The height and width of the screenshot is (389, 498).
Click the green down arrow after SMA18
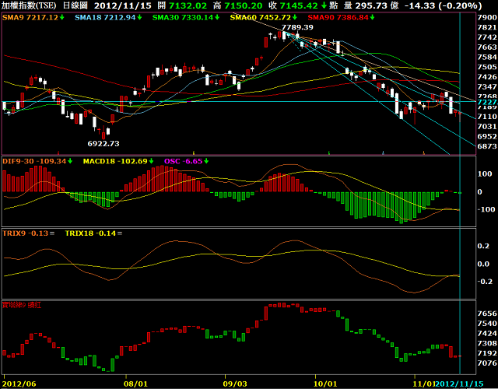point(139,17)
